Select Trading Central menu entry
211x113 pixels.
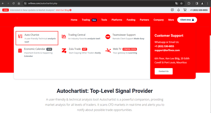pos(81,36)
